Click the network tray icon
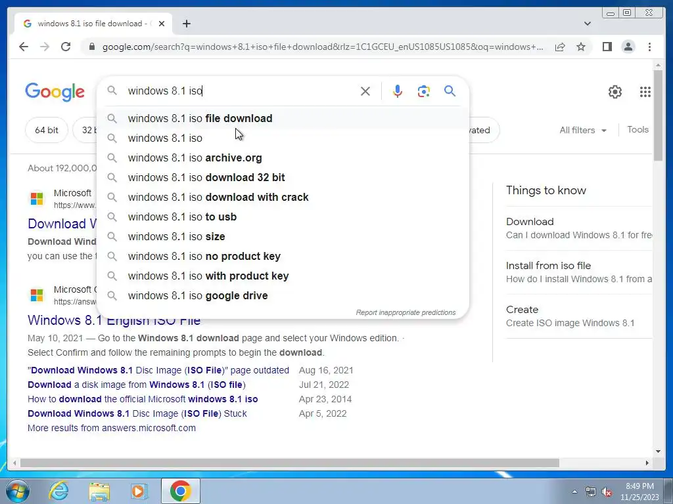Viewport: 673px width, 504px height. 591,492
